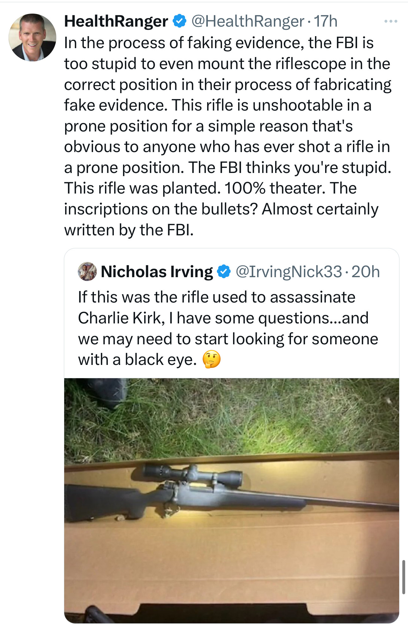The height and width of the screenshot is (631, 408).
Task: Open the @HealthRanger handle link
Action: pos(247,21)
